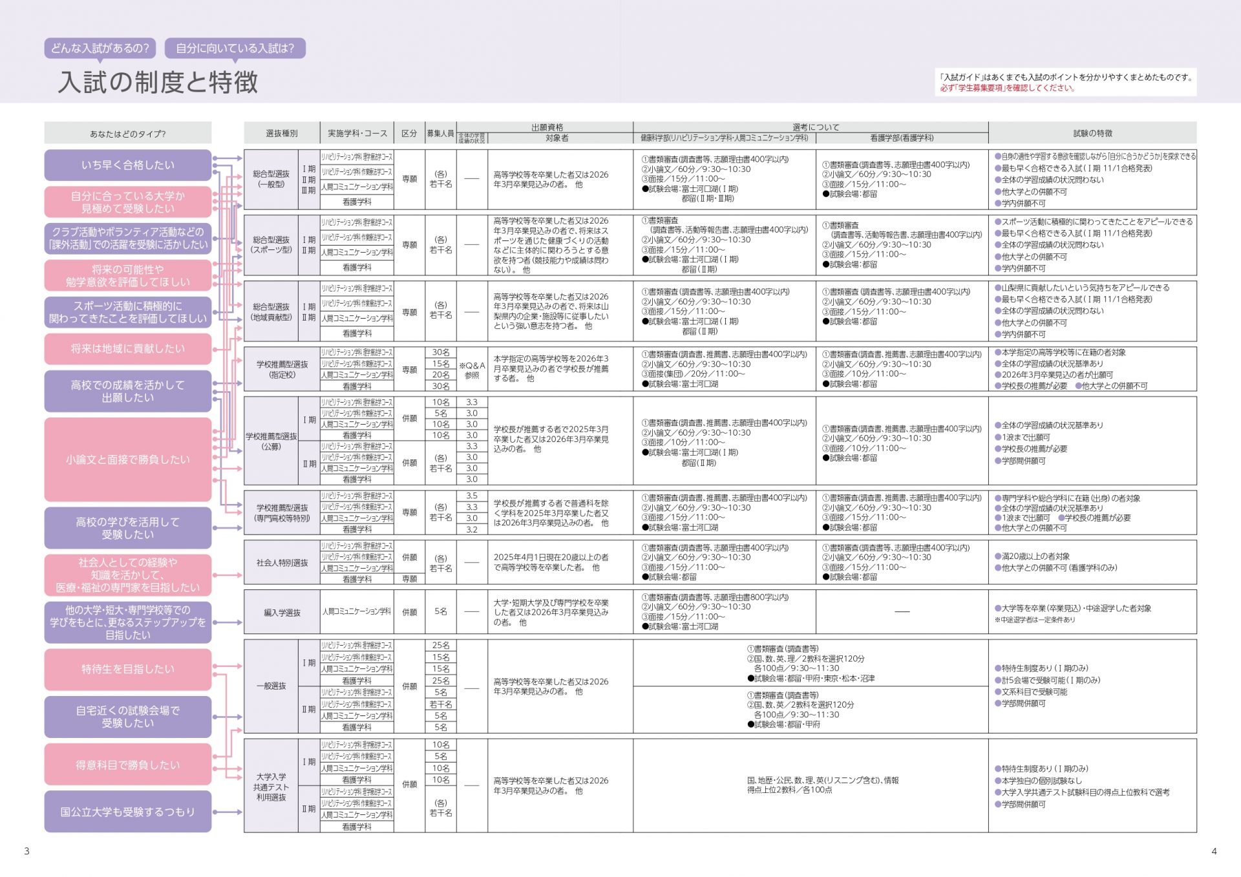The width and height of the screenshot is (1241, 877).
Task: Click the page title '入試の制度と特徴'
Action: 158,82
